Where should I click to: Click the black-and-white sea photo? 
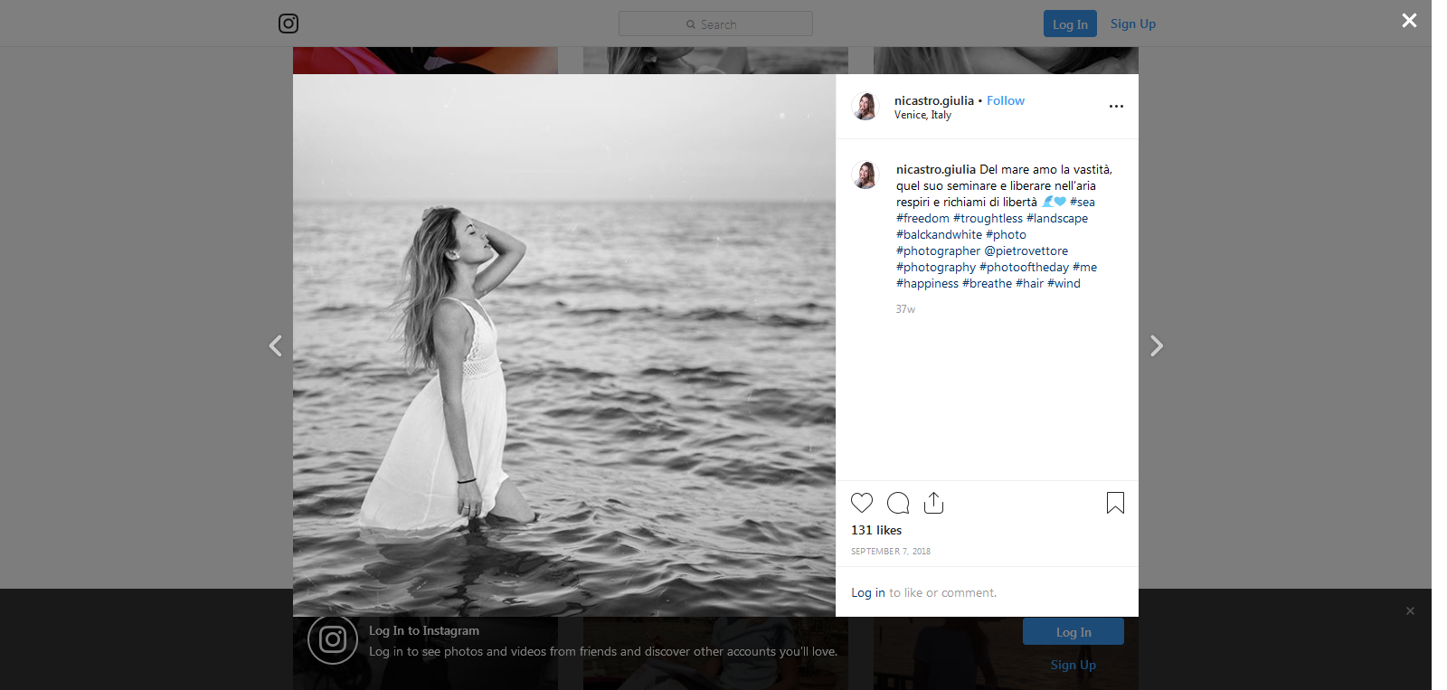tap(564, 345)
